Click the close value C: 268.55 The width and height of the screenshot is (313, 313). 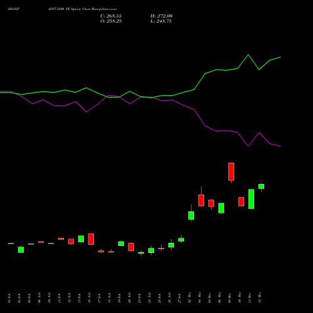(111, 16)
